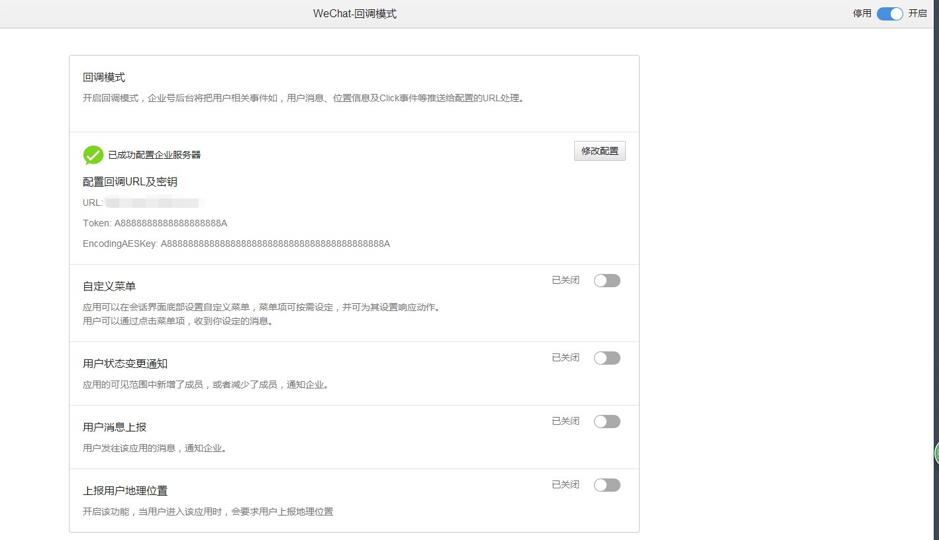This screenshot has height=540, width=939.
Task: Click the 修改配置 button
Action: pyautogui.click(x=599, y=151)
